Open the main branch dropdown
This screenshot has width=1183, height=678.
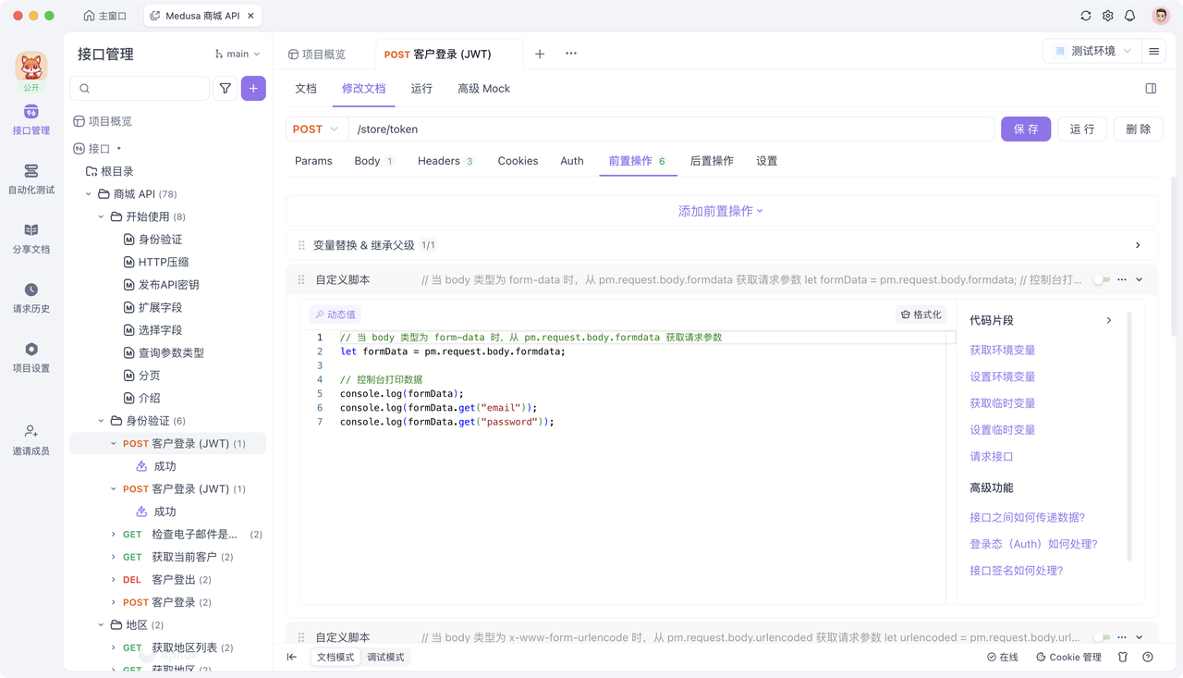click(x=238, y=54)
